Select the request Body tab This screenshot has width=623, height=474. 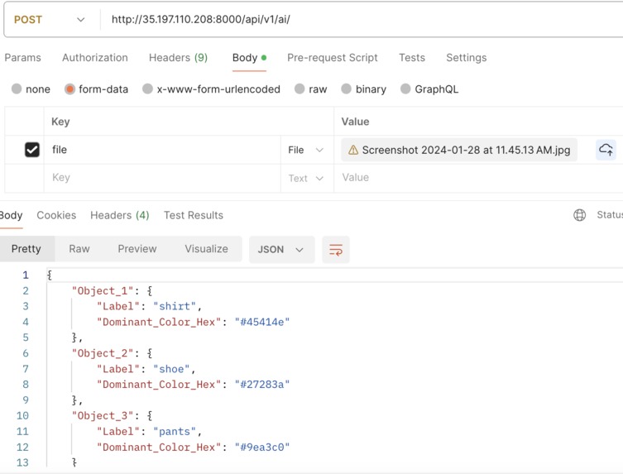(x=249, y=58)
